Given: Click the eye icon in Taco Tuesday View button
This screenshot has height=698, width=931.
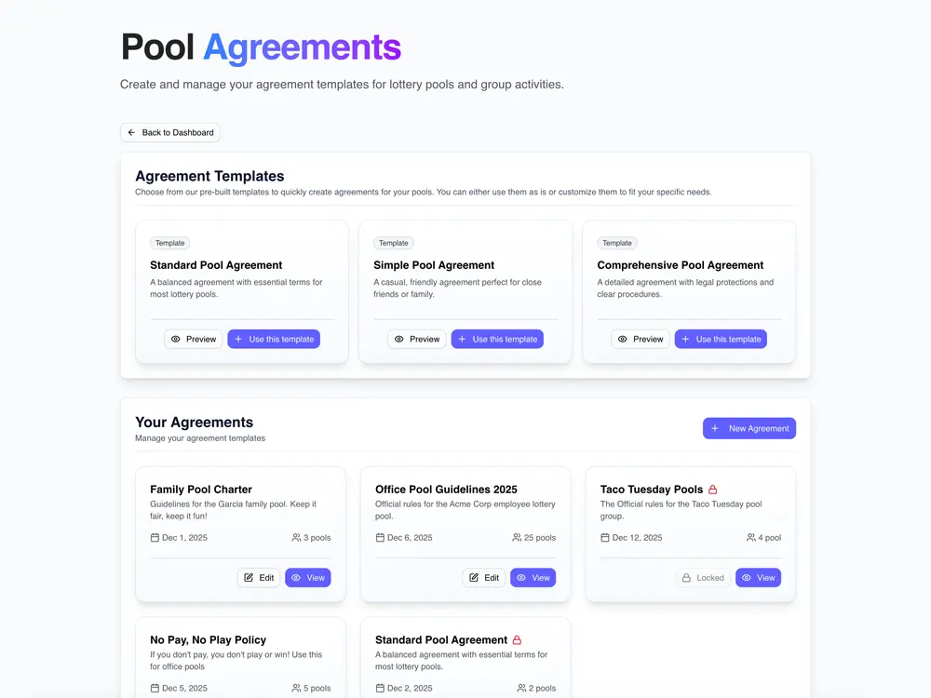Looking at the screenshot, I should click(x=746, y=578).
